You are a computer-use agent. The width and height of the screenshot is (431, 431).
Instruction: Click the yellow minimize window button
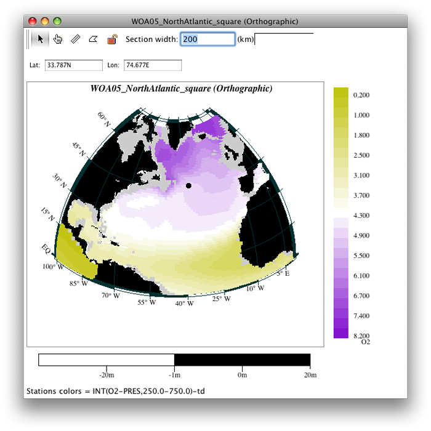tap(46, 22)
